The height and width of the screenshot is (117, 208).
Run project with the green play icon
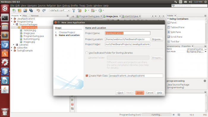coord(86,10)
